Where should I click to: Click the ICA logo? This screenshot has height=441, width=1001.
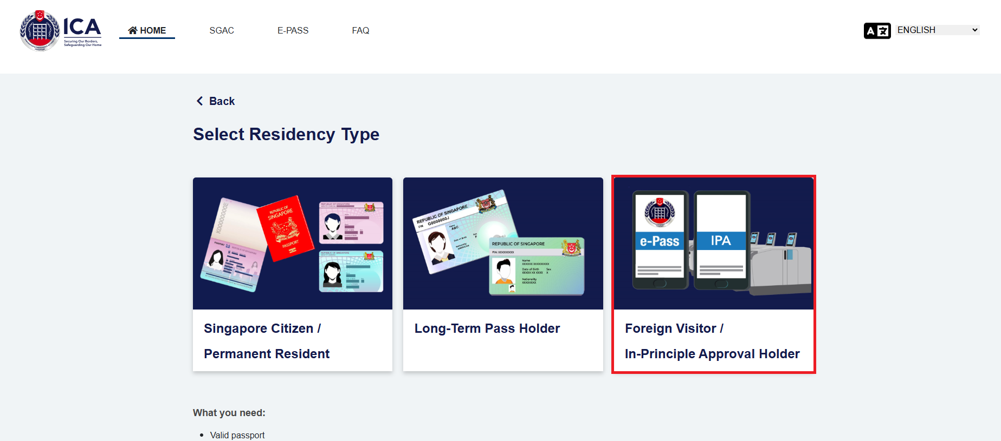[x=61, y=30]
